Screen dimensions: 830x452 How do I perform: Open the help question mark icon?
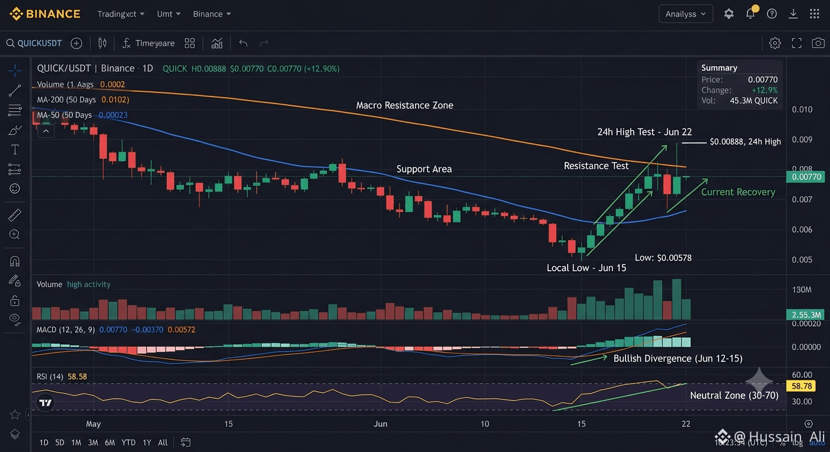pos(772,14)
